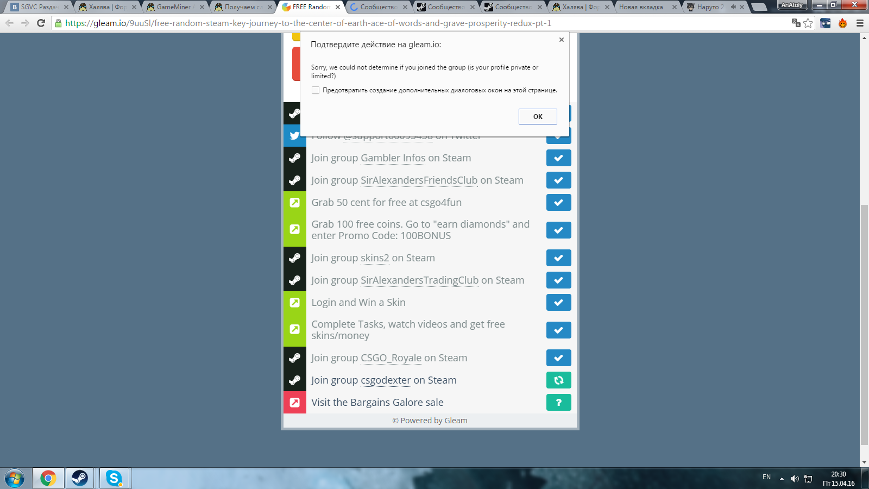Click the completed checkmark for Complete Tasks entry
869x489 pixels.
click(x=558, y=330)
